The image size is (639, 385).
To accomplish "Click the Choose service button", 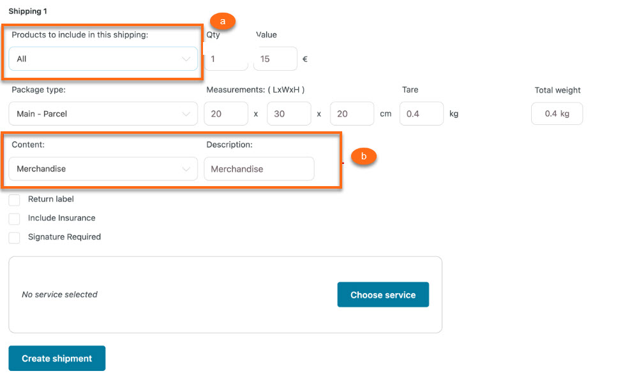I will (x=383, y=295).
